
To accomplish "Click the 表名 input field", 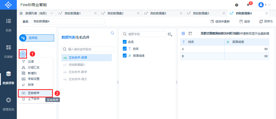I will (x=68, y=22).
